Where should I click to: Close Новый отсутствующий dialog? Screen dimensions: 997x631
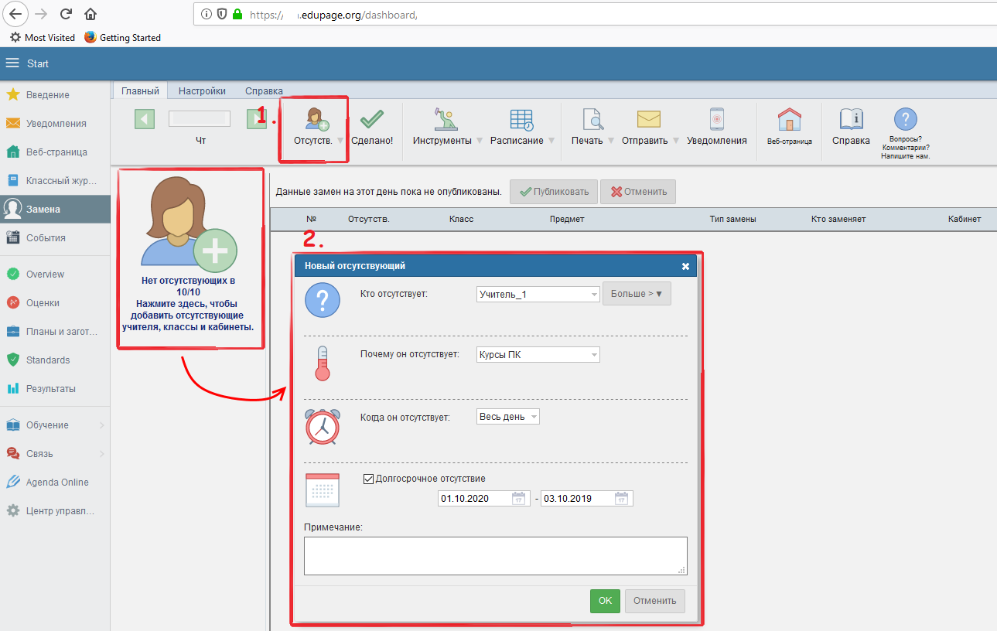(685, 266)
